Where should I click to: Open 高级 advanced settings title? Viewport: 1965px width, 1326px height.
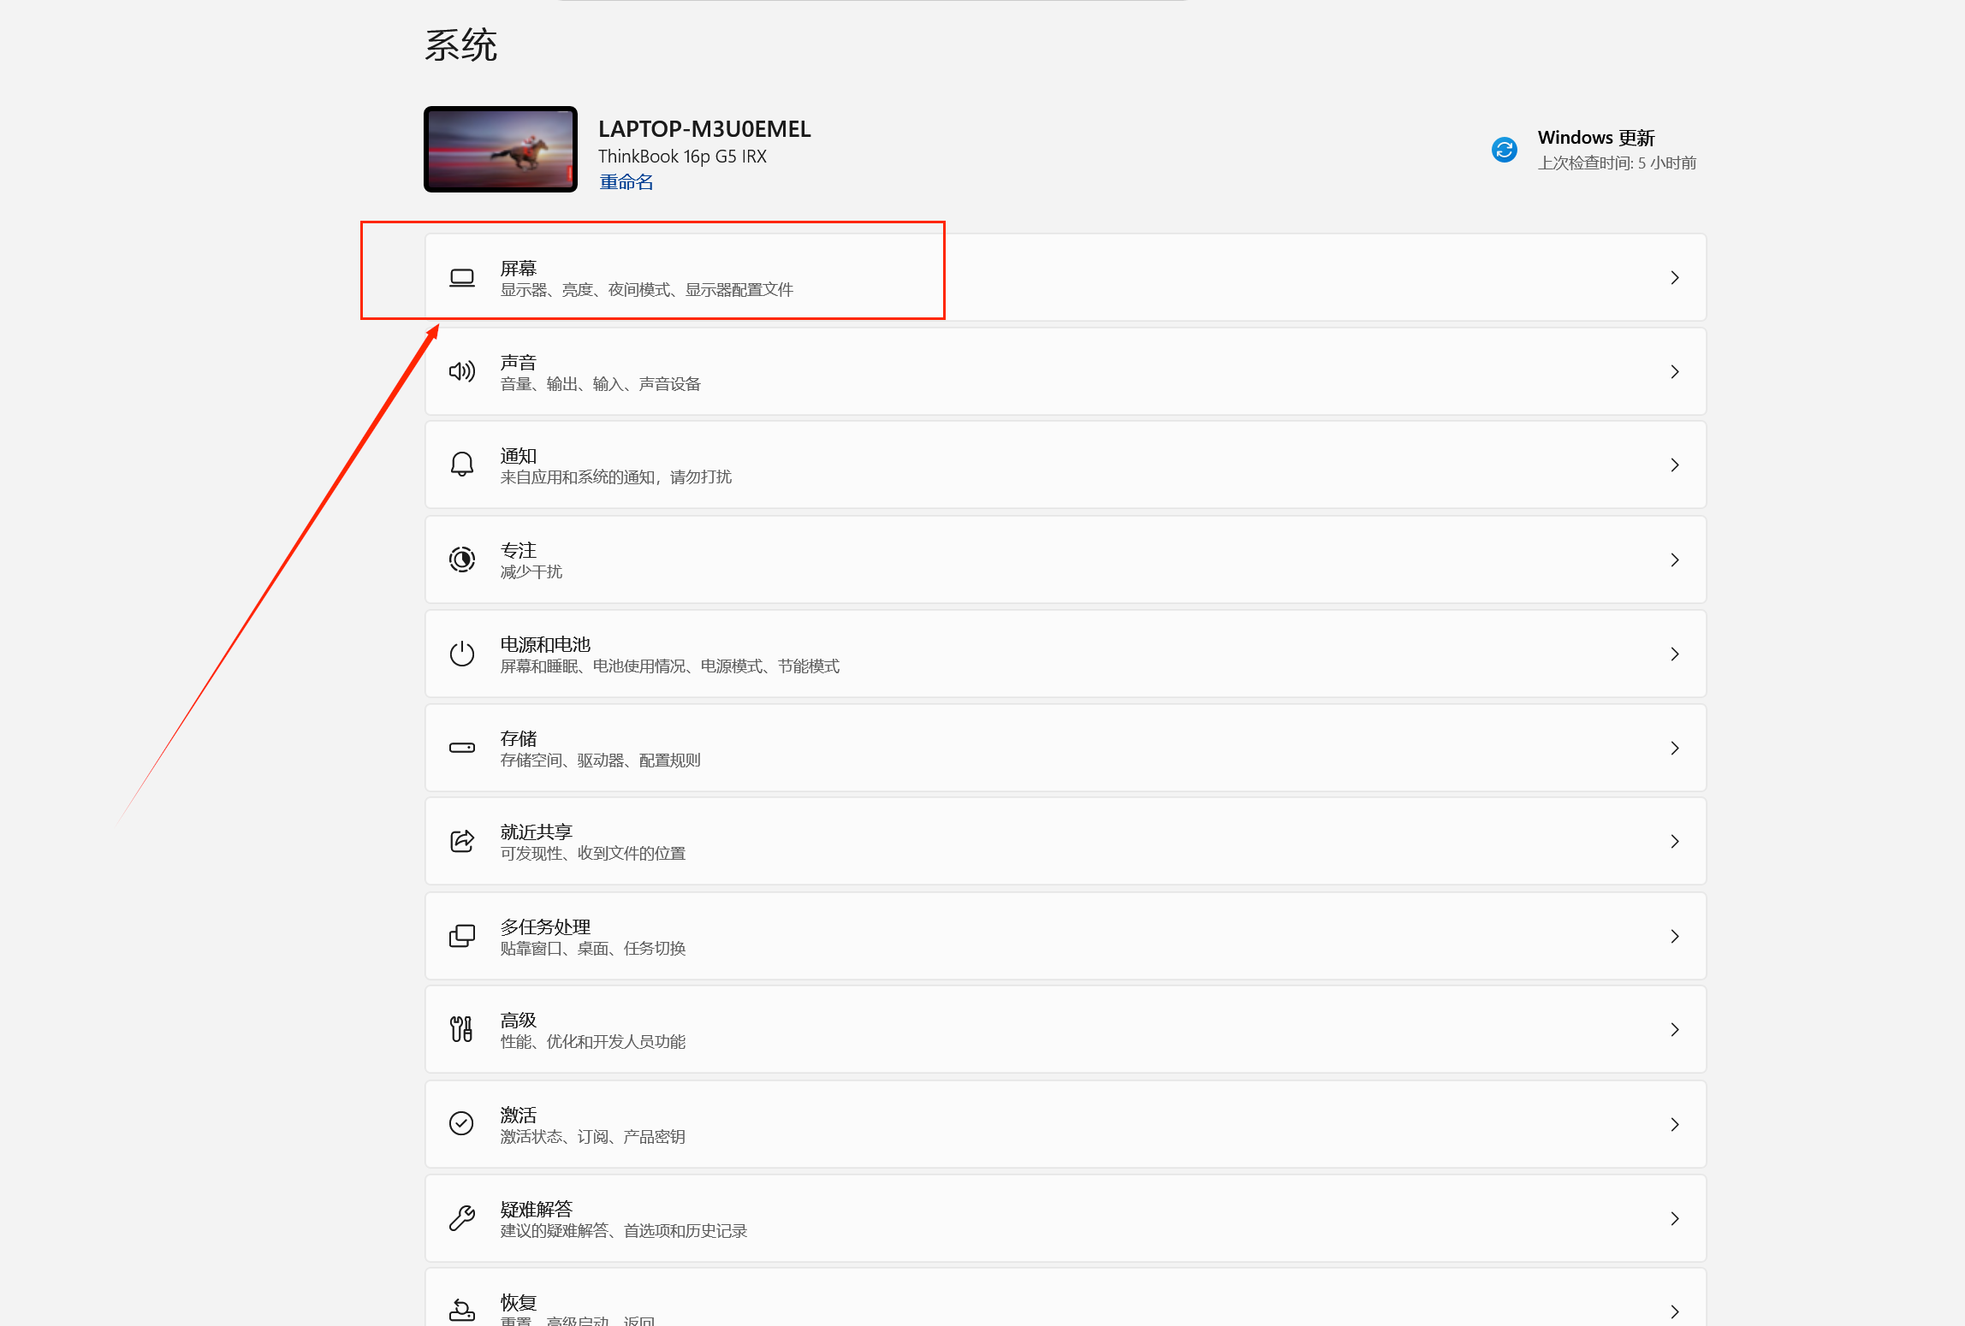pos(519,1020)
